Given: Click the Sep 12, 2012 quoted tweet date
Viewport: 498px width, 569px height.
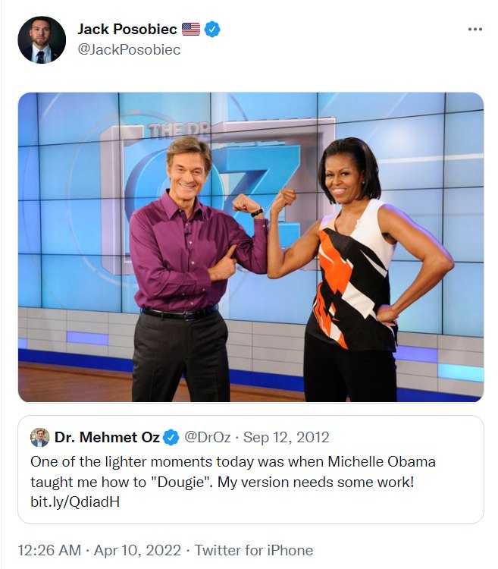Looking at the screenshot, I should [x=286, y=437].
